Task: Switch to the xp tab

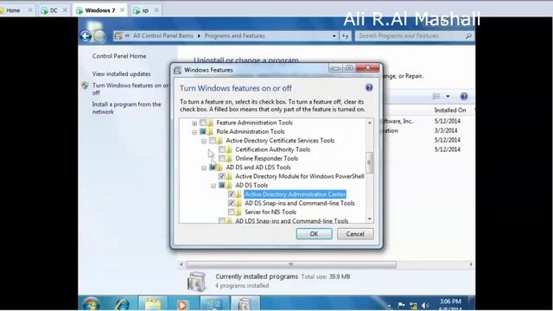Action: click(145, 10)
